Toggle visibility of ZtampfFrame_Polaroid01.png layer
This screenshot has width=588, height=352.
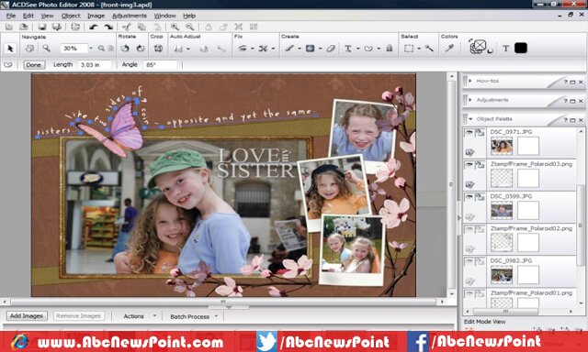pos(469,293)
